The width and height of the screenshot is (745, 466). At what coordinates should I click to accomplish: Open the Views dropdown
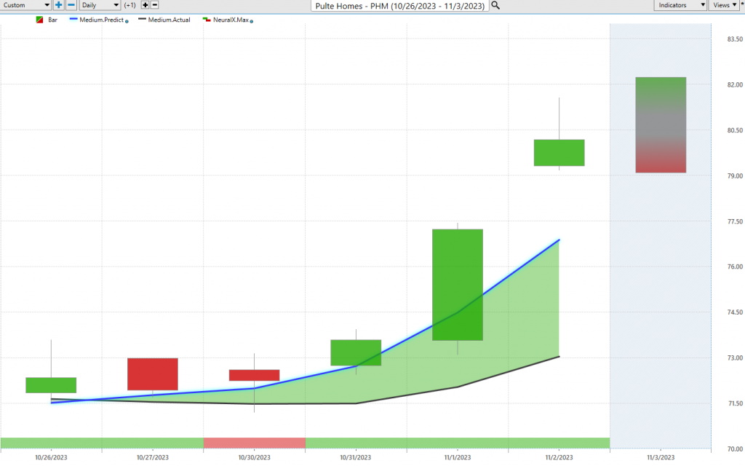point(724,5)
